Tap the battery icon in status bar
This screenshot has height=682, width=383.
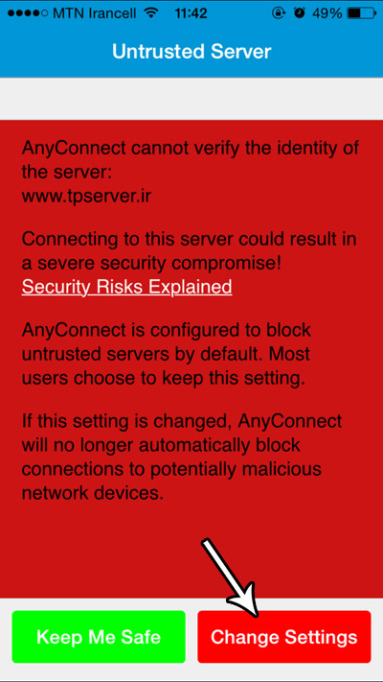coord(362,13)
